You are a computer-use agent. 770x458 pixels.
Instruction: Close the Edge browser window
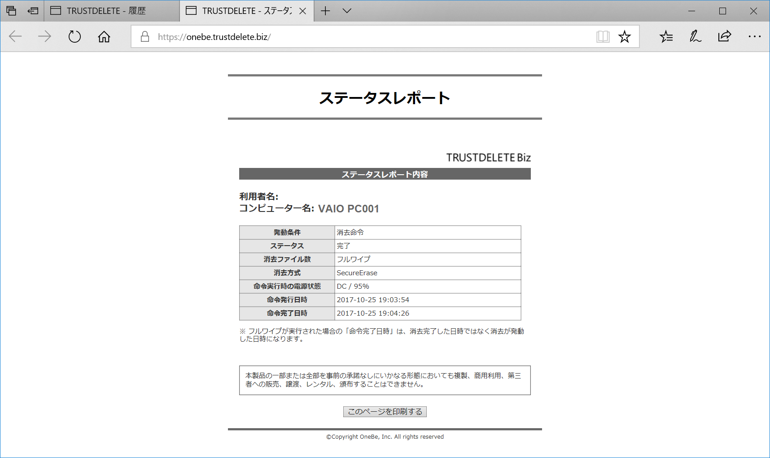(753, 11)
